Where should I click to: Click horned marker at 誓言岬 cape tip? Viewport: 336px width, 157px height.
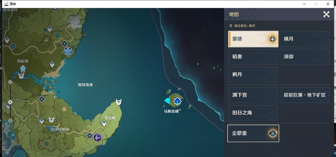tap(118, 102)
